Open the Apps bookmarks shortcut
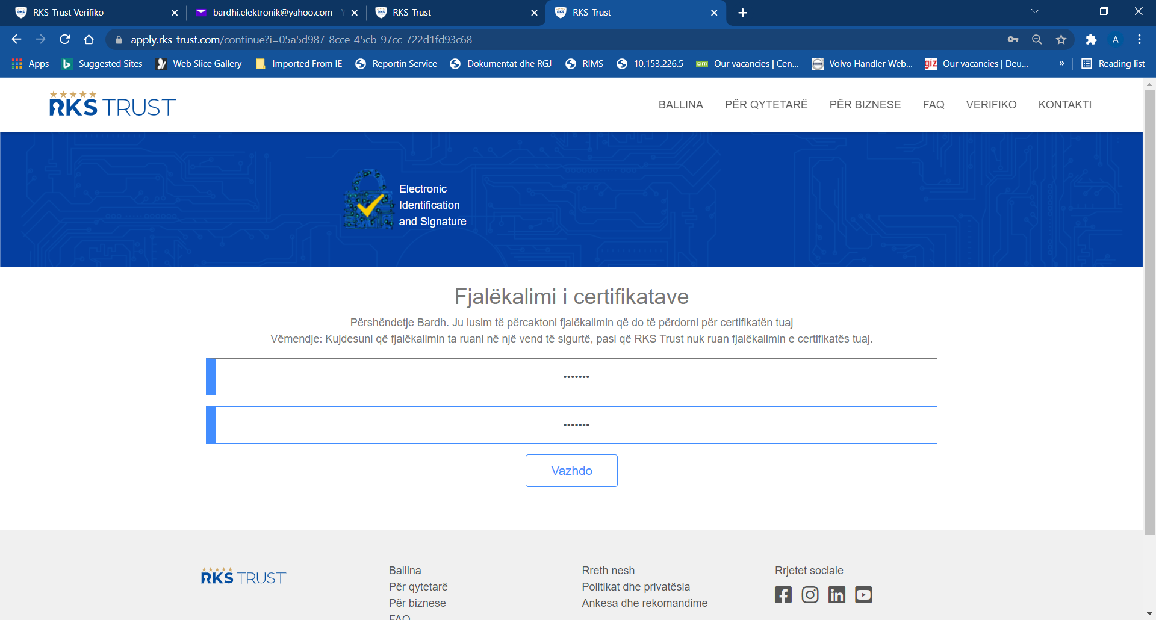Image resolution: width=1156 pixels, height=620 pixels. tap(30, 64)
